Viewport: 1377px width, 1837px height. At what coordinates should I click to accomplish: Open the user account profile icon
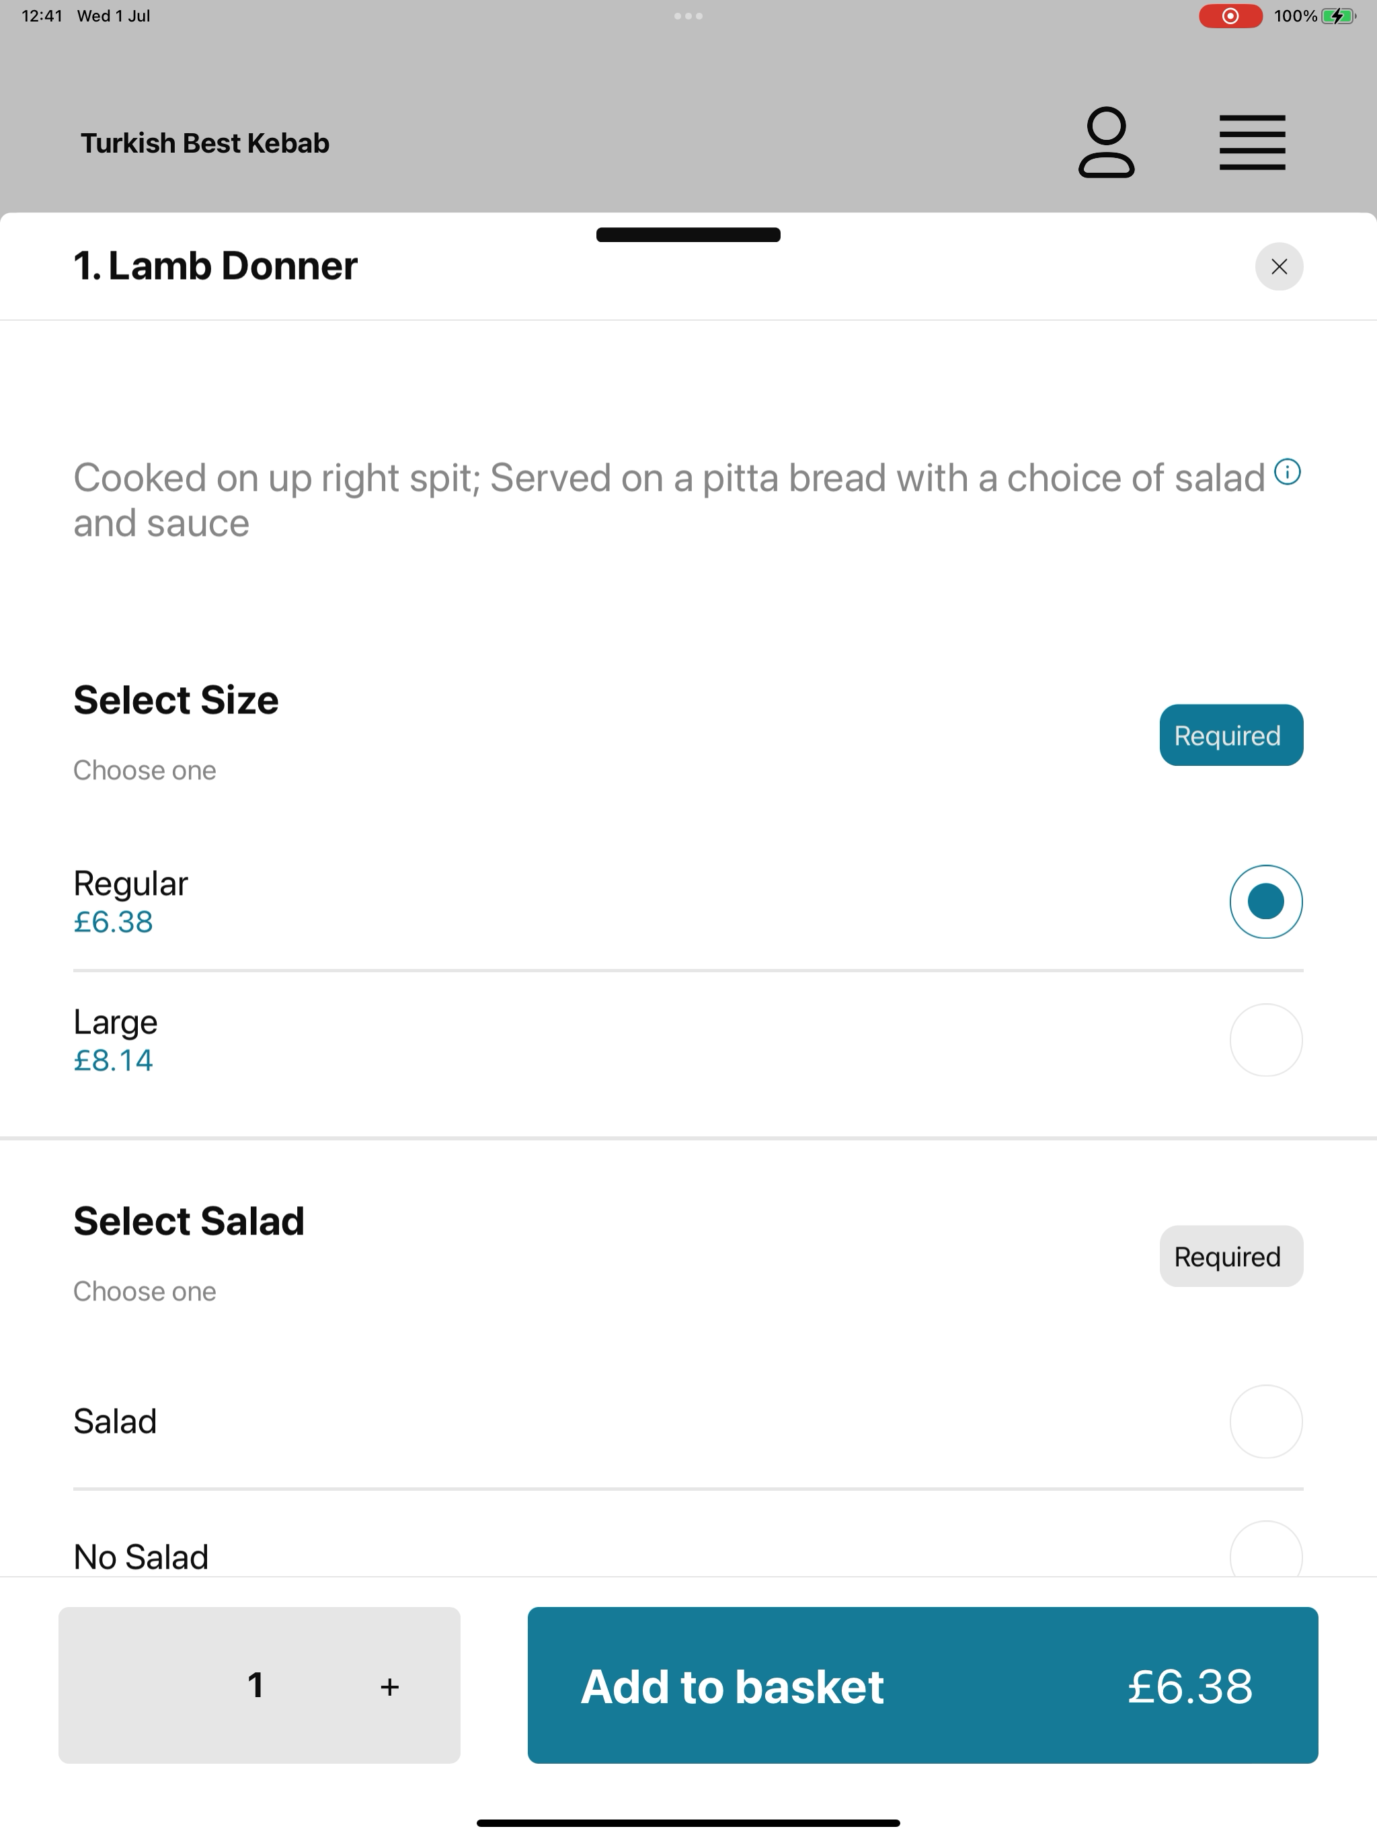click(1106, 142)
